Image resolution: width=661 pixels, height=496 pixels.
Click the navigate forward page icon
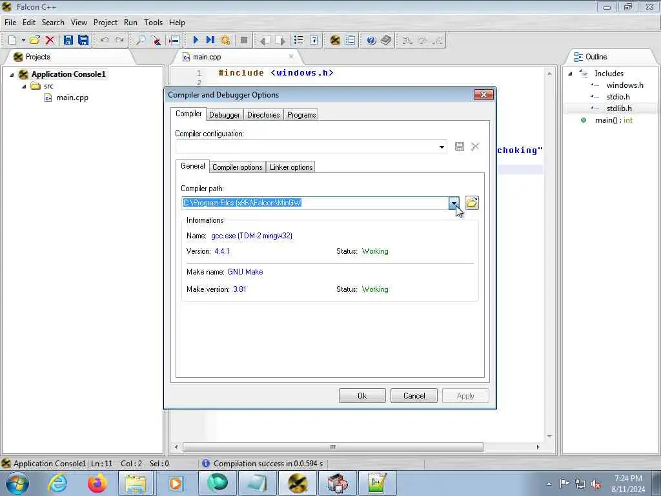280,41
